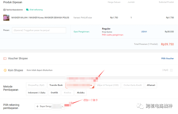Click the shop icon beside fashionkaoskeren
This screenshot has height=114, width=178.
4,10
